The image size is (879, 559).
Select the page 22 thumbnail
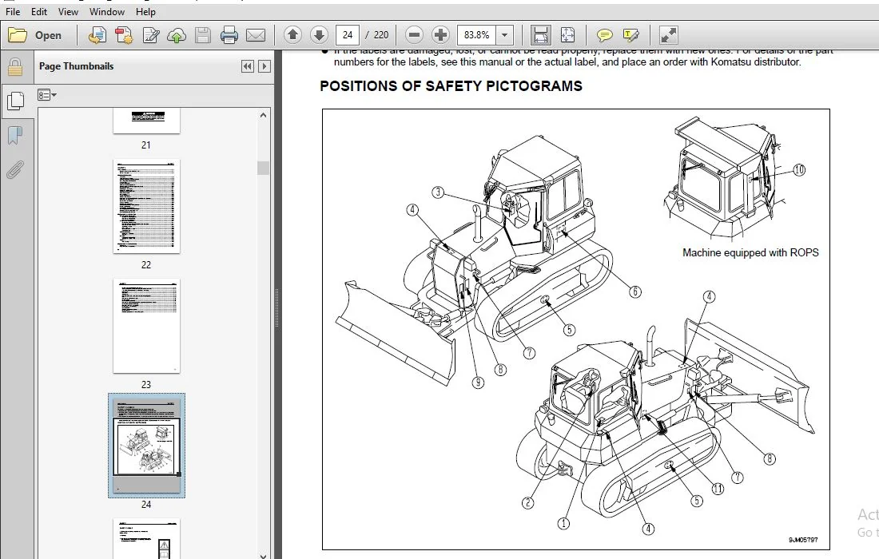point(146,207)
